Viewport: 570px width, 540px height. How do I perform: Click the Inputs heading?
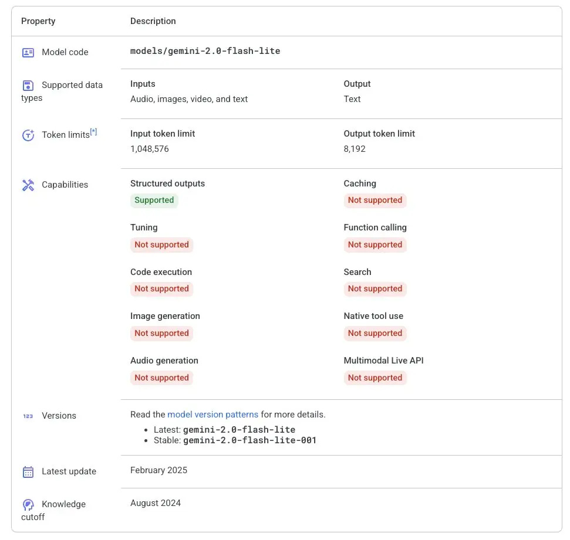[143, 84]
